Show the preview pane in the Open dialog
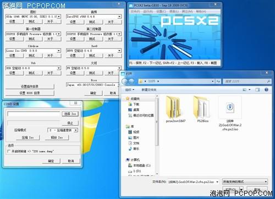The image size is (275, 199). click(257, 90)
